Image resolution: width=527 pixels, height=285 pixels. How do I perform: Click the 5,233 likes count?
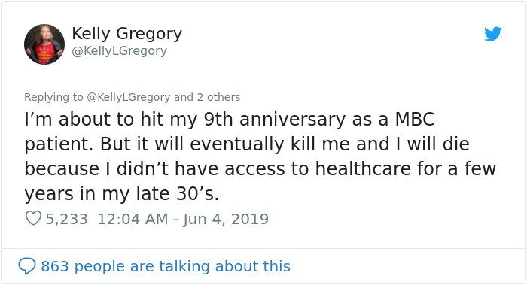click(66, 220)
